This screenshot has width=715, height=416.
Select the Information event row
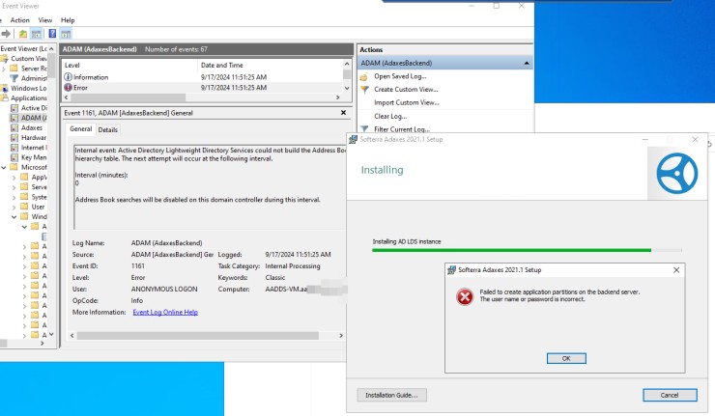203,77
